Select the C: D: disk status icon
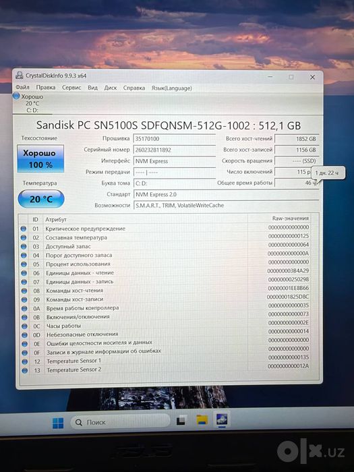Screen dimensions: 354x472 pos(16,96)
